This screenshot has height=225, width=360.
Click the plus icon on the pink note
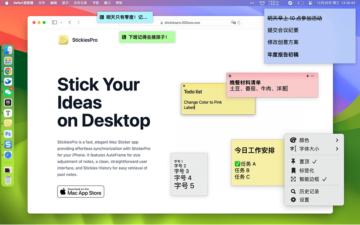click(x=307, y=76)
